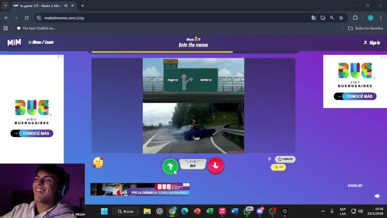Open PowerPoint from taskbar

click(x=197, y=211)
